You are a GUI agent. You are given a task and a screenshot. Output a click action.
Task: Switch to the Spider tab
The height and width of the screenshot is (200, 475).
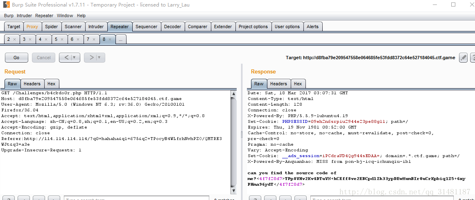(52, 27)
